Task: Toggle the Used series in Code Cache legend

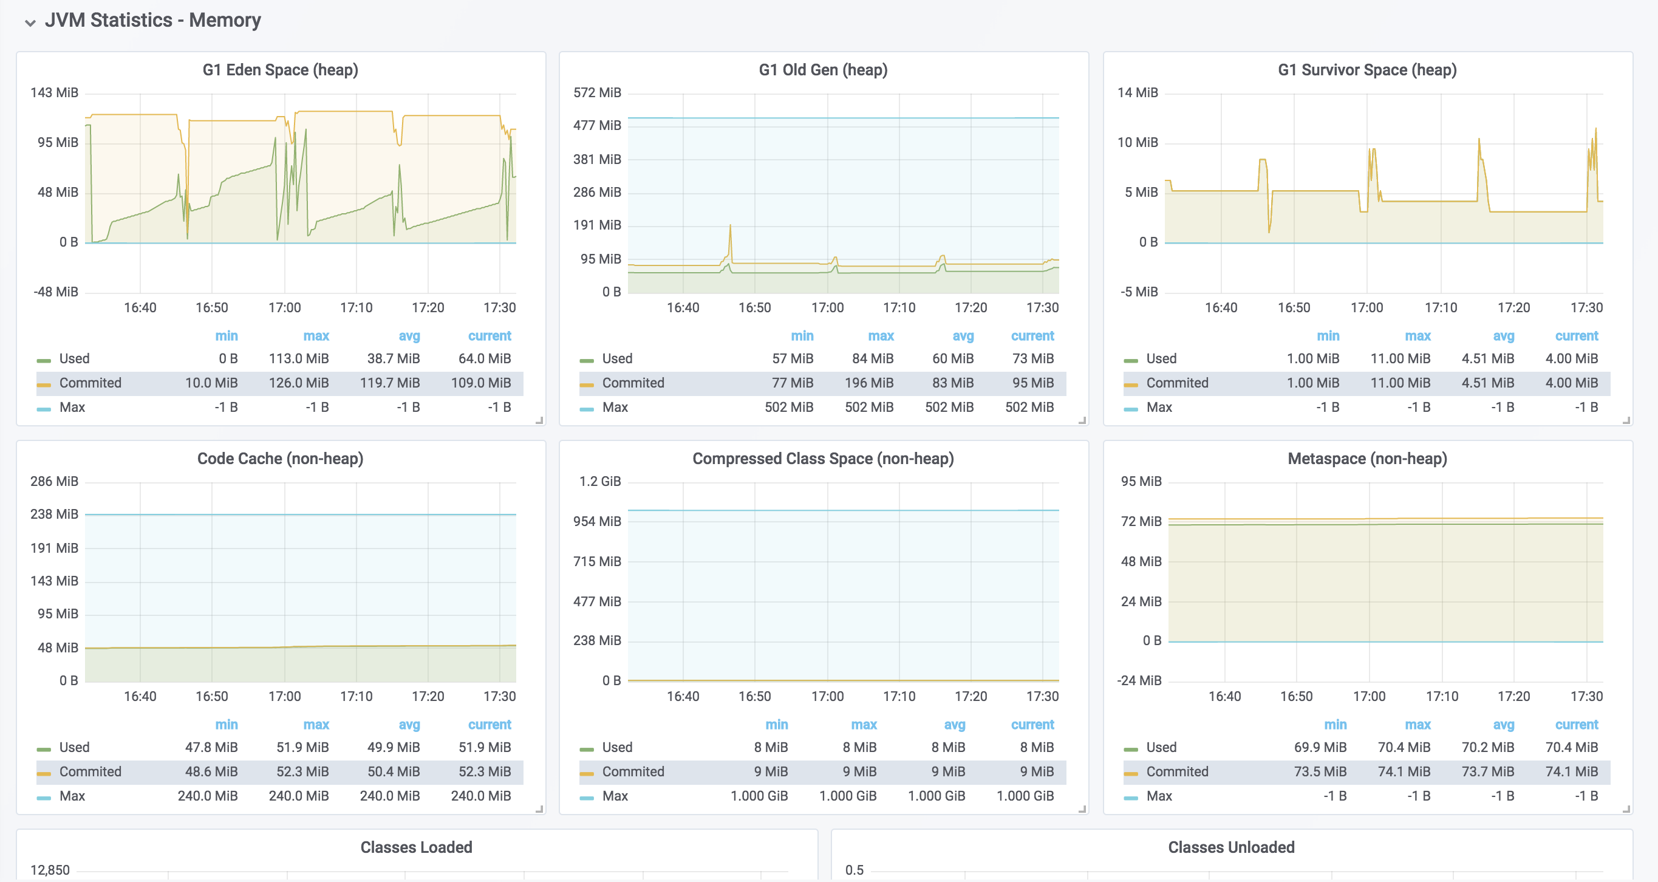Action: pos(74,747)
